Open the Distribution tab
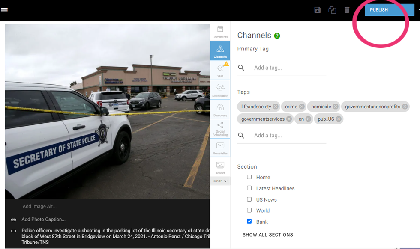This screenshot has height=249, width=420. [x=220, y=90]
